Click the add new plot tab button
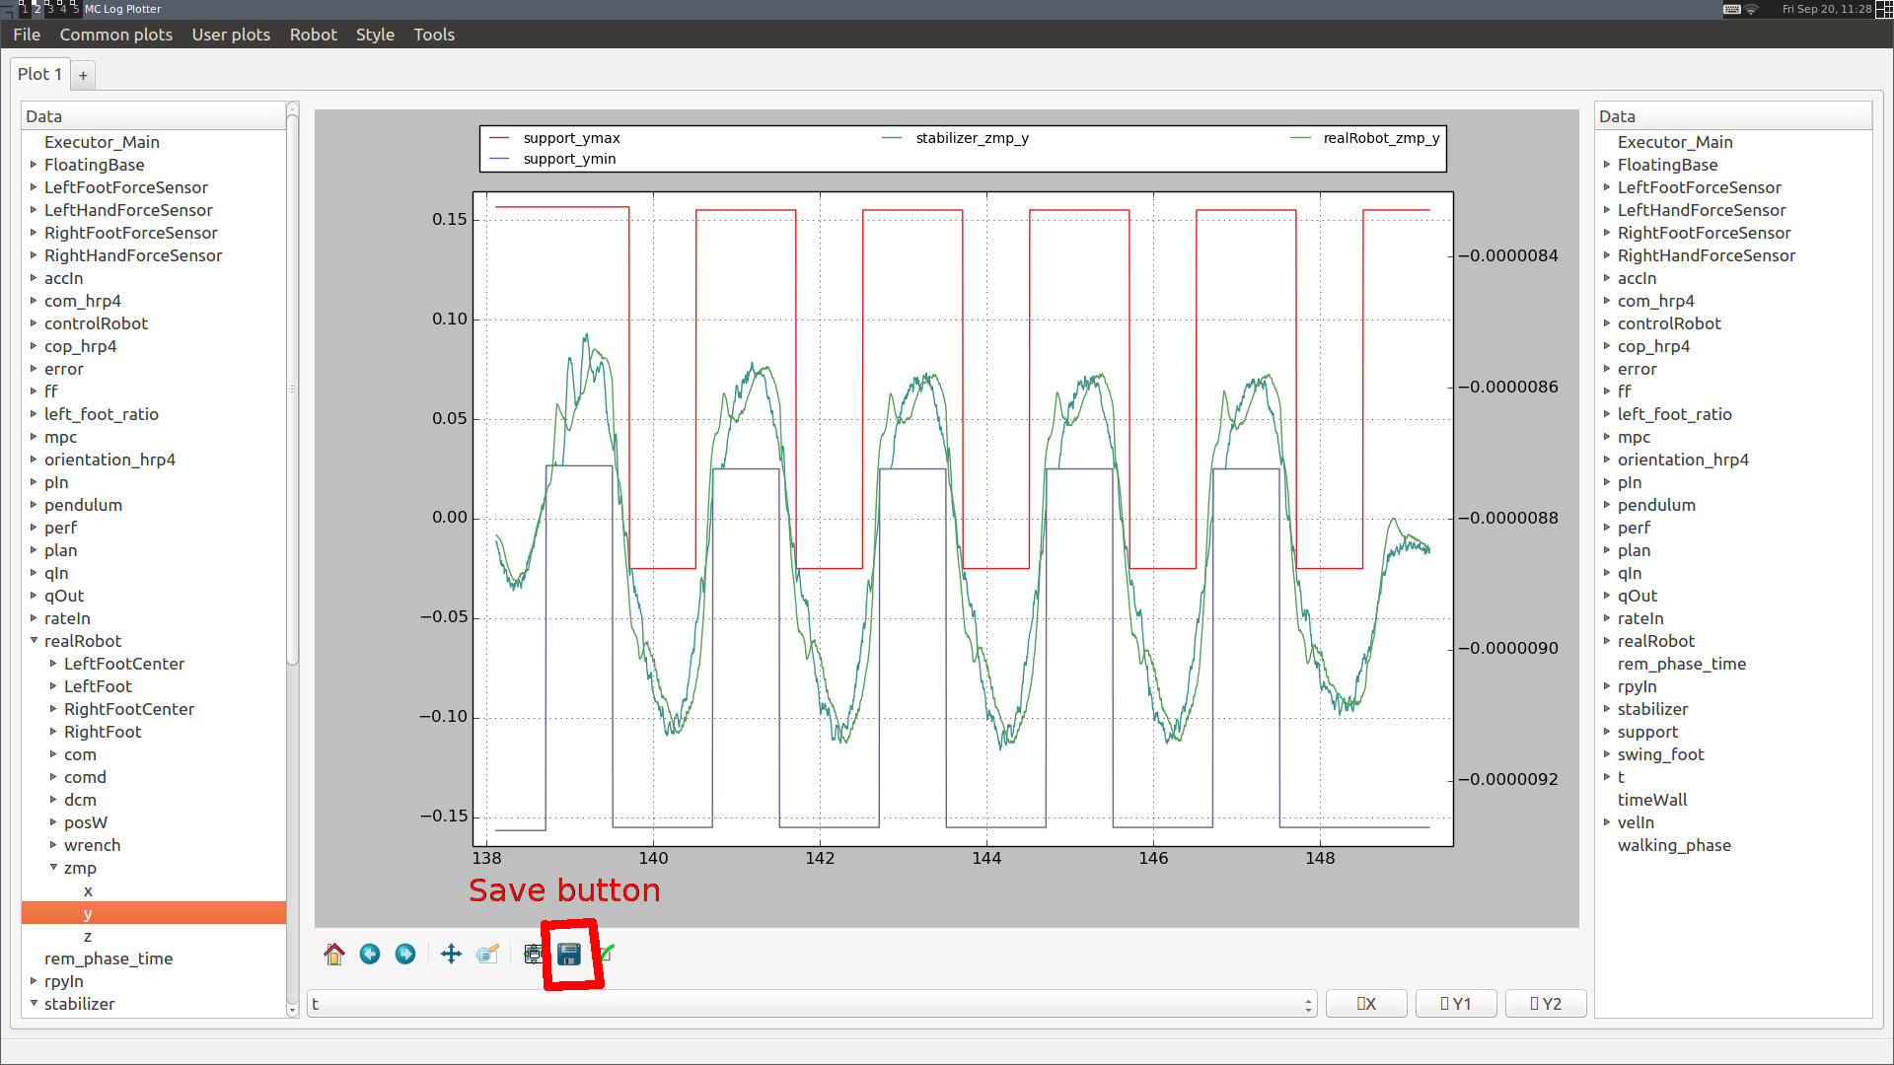This screenshot has width=1894, height=1065. 83,74
